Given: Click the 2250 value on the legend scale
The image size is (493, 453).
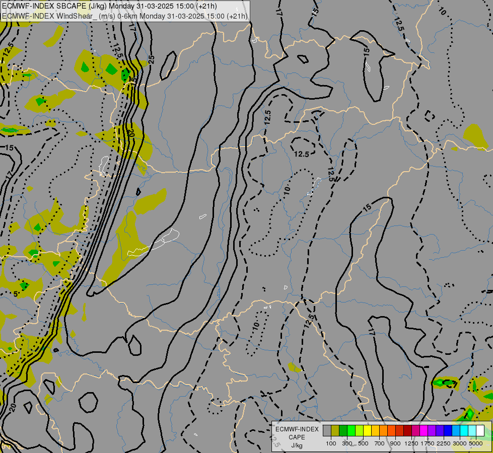Looking at the screenshot, I should coord(444,443).
